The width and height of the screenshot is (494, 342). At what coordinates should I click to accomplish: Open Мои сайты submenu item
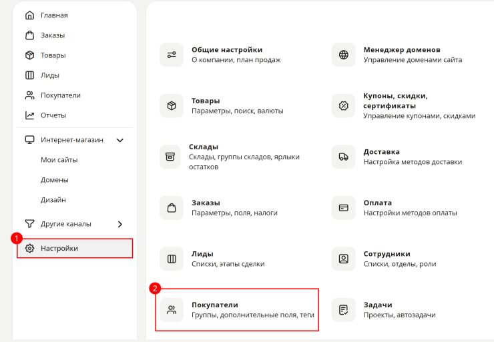click(x=59, y=160)
